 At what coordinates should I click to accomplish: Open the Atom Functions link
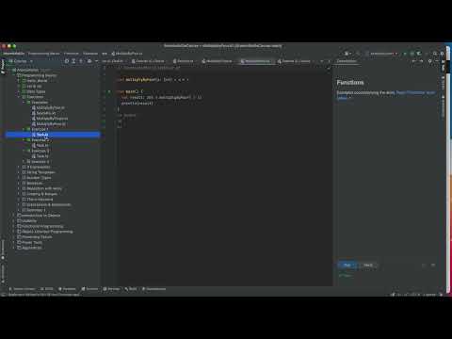415,92
